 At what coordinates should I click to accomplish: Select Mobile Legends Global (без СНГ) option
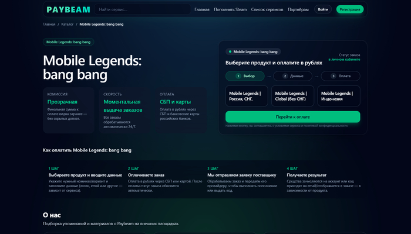point(292,96)
